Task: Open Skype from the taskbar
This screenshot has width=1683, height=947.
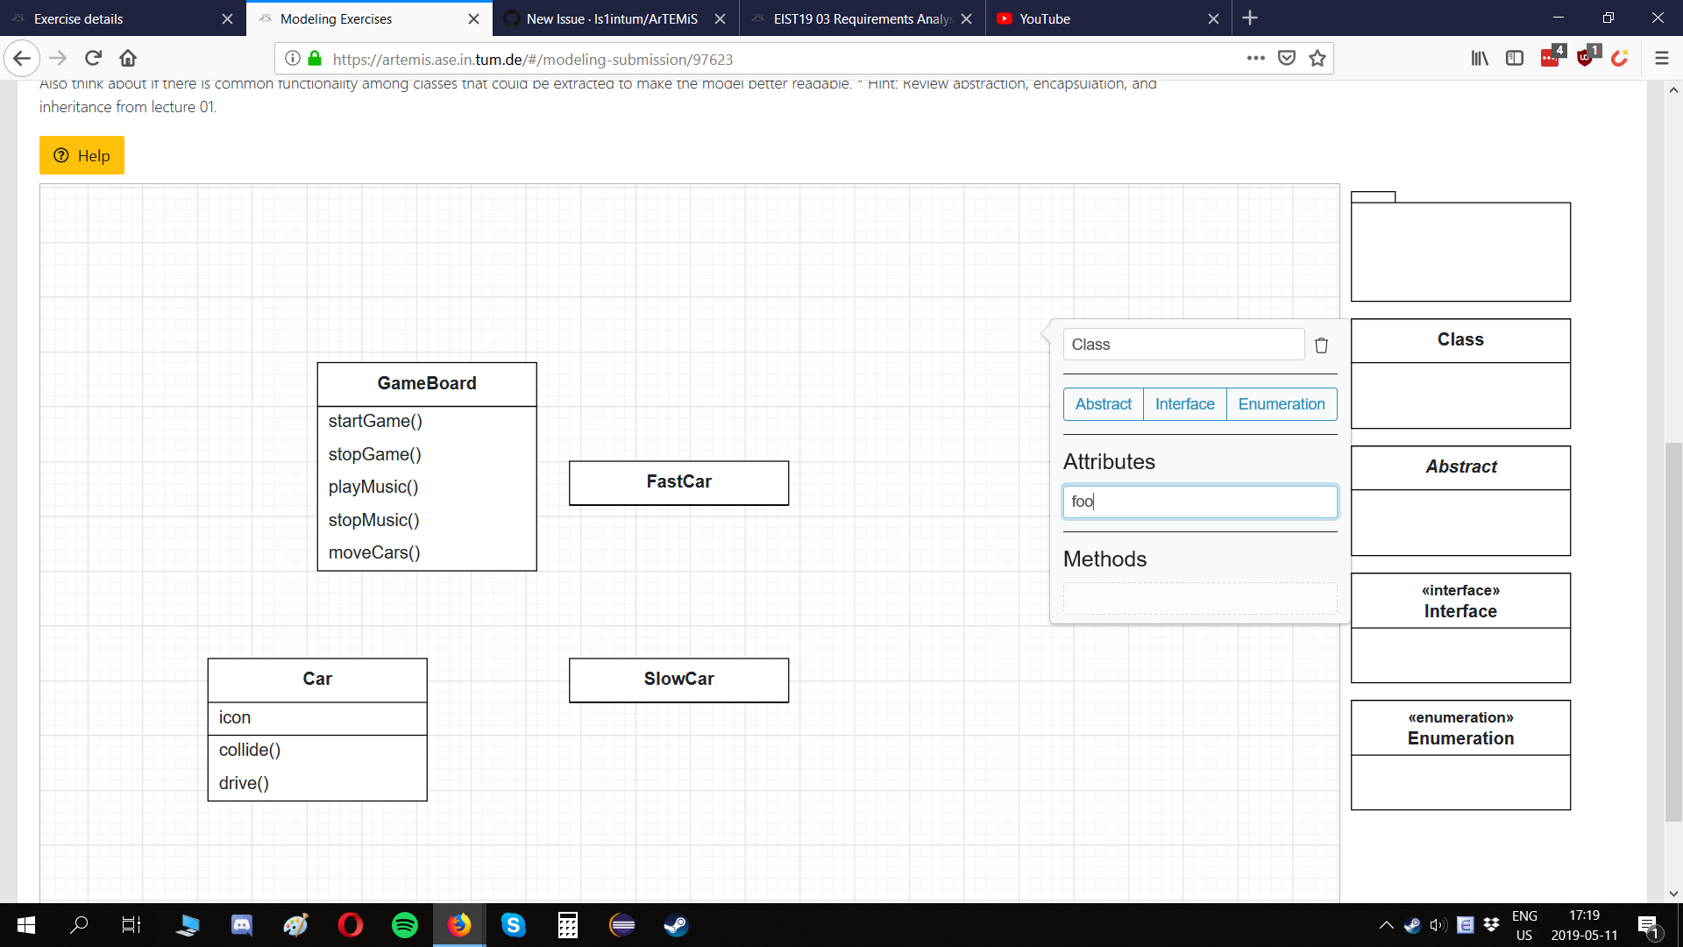Action: [514, 925]
